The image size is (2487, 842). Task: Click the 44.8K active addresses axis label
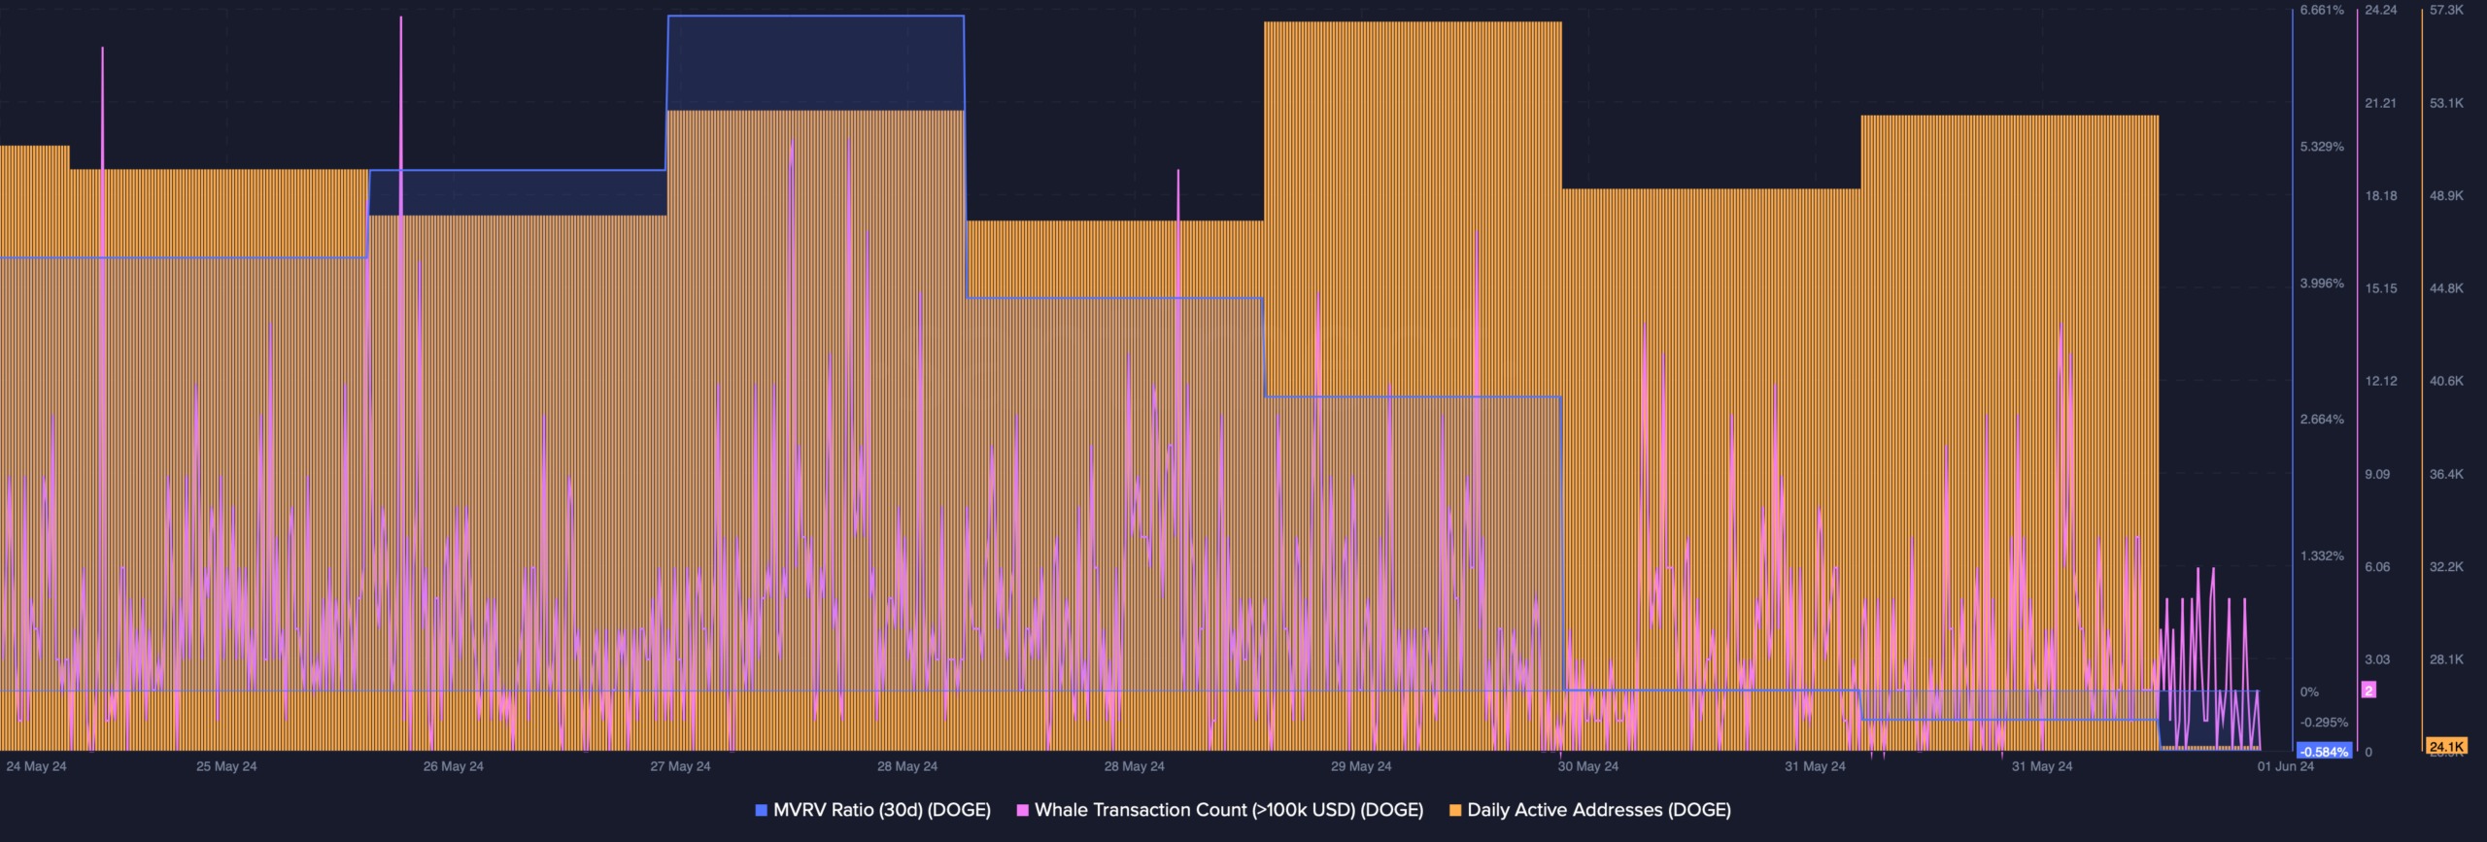(2446, 288)
